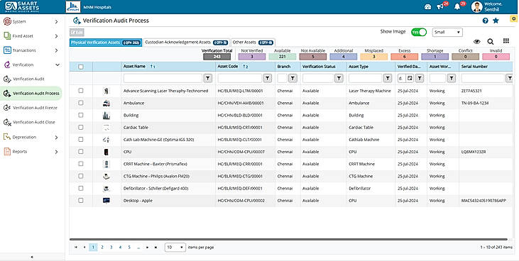Mark page as favorite with star icon
The width and height of the screenshot is (519, 261).
(496, 21)
